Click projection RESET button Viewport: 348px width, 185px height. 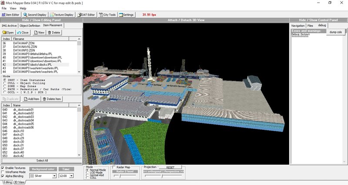tap(170, 167)
